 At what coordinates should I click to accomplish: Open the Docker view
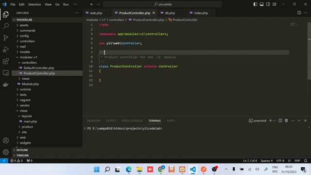point(6,85)
